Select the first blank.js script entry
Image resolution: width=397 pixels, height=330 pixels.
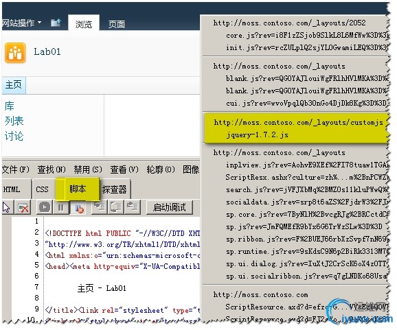307,78
